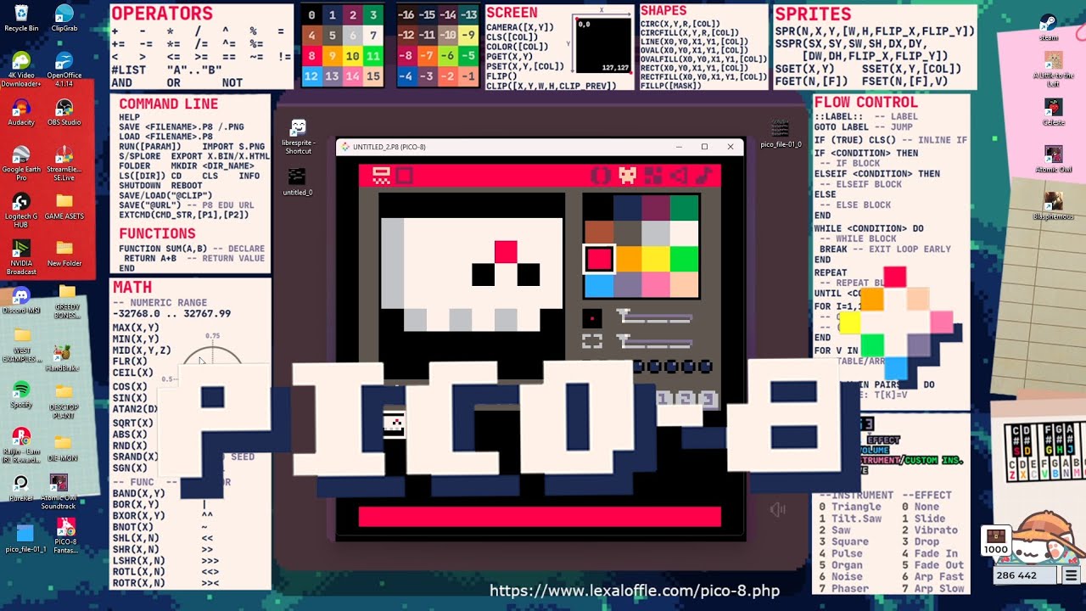
Task: Pick the dark green palette swatch
Action: pos(684,208)
